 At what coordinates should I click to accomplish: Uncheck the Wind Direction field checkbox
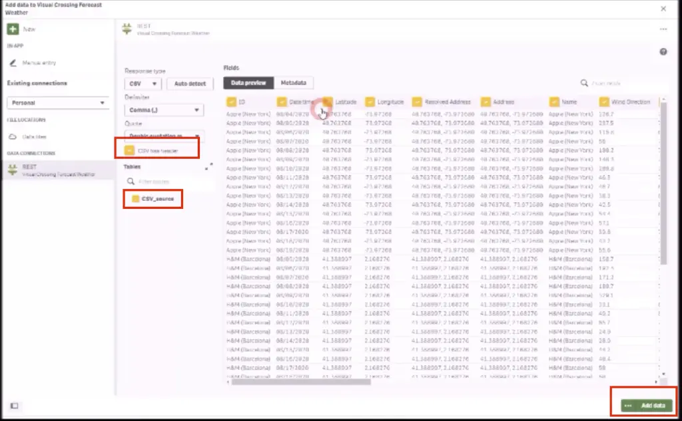tap(604, 102)
